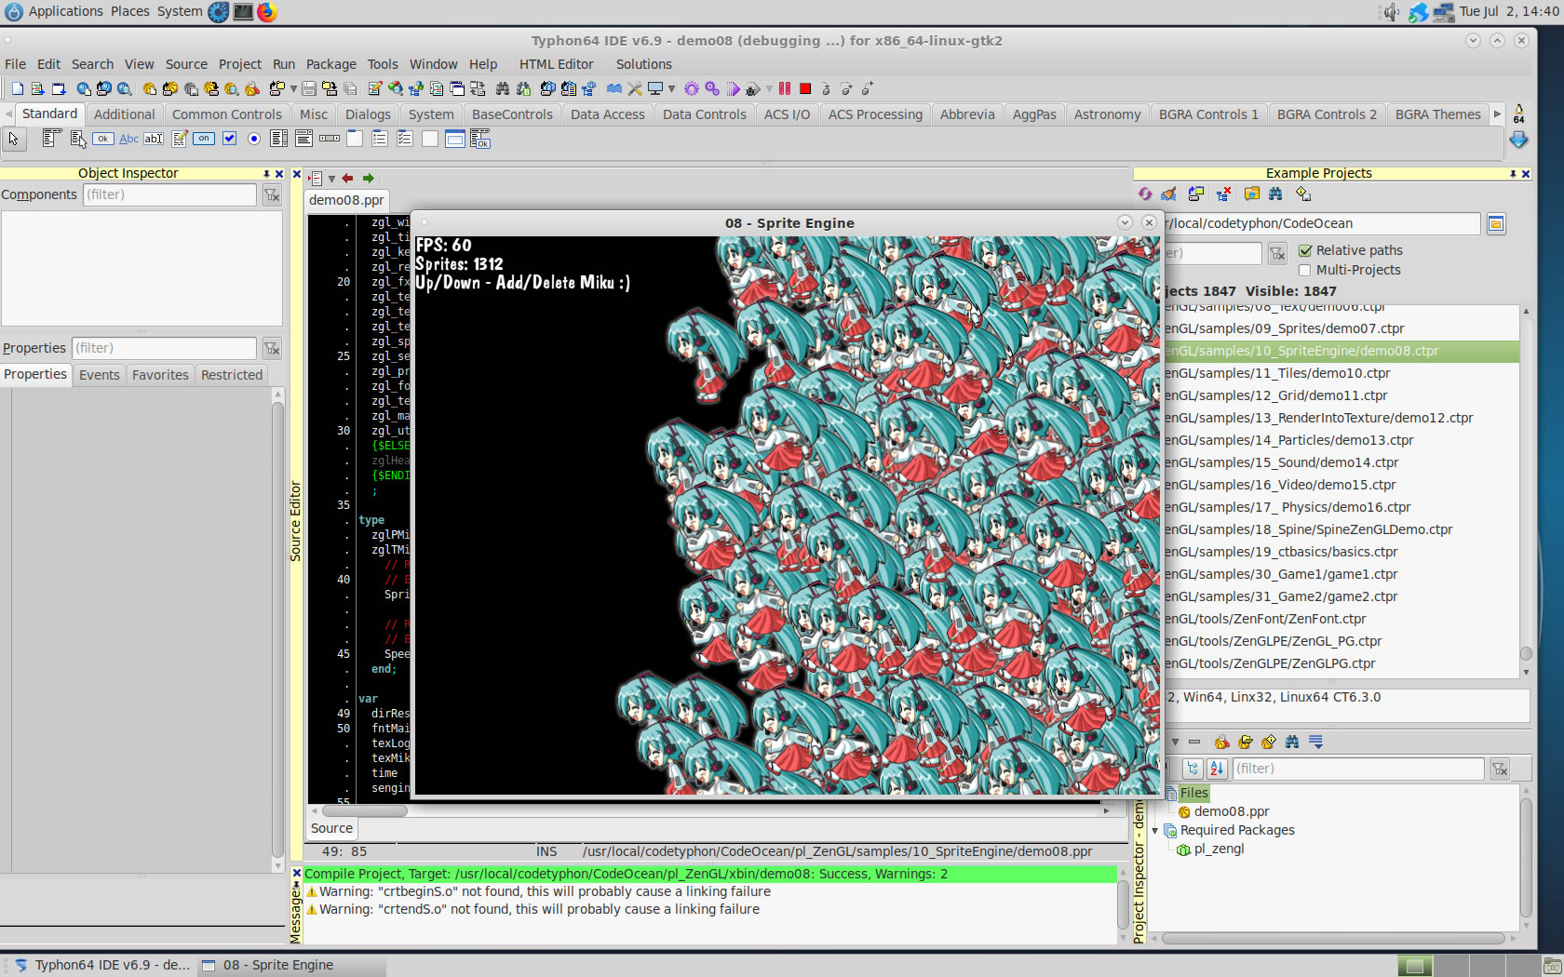Click the Project Inspector filter field
The height and width of the screenshot is (977, 1564).
(x=1357, y=769)
